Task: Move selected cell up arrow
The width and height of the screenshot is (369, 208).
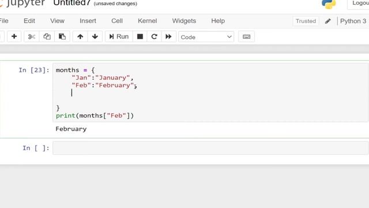Action: [x=80, y=36]
